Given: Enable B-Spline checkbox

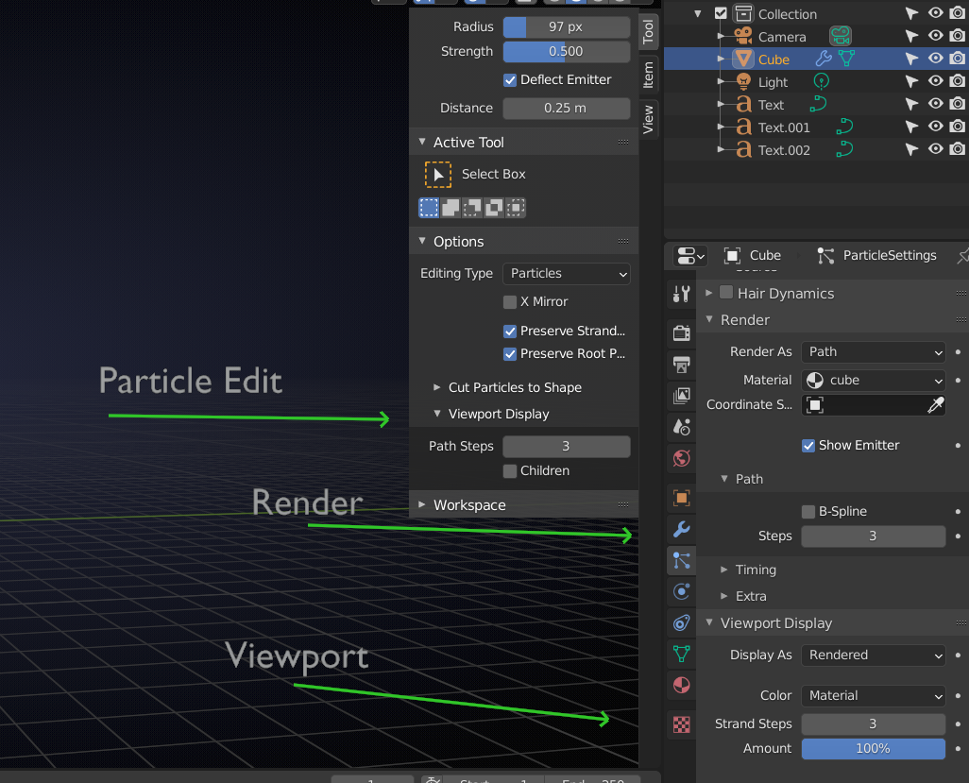Looking at the screenshot, I should [808, 512].
